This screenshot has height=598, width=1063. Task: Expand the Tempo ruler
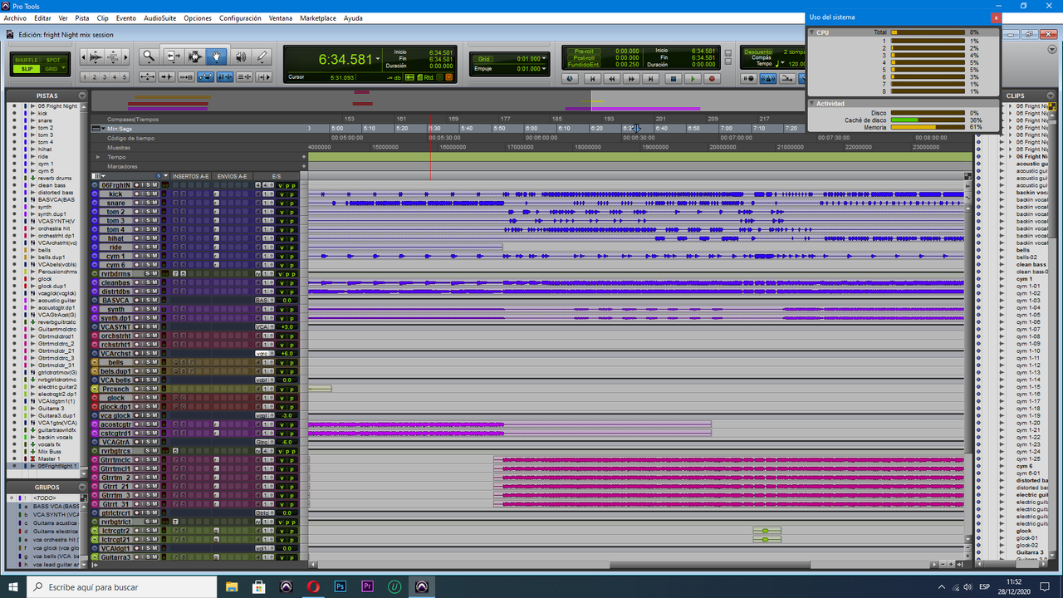click(98, 156)
